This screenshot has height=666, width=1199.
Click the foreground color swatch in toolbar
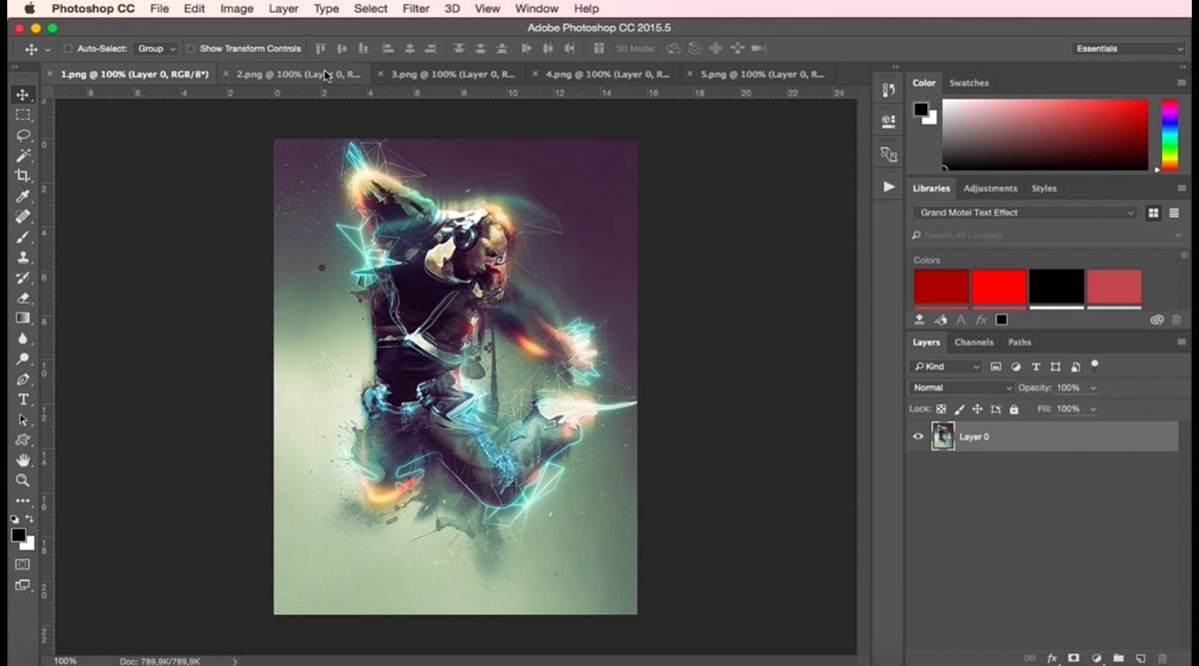[18, 535]
